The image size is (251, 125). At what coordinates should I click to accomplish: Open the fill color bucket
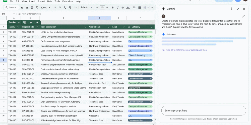[x=134, y=7]
